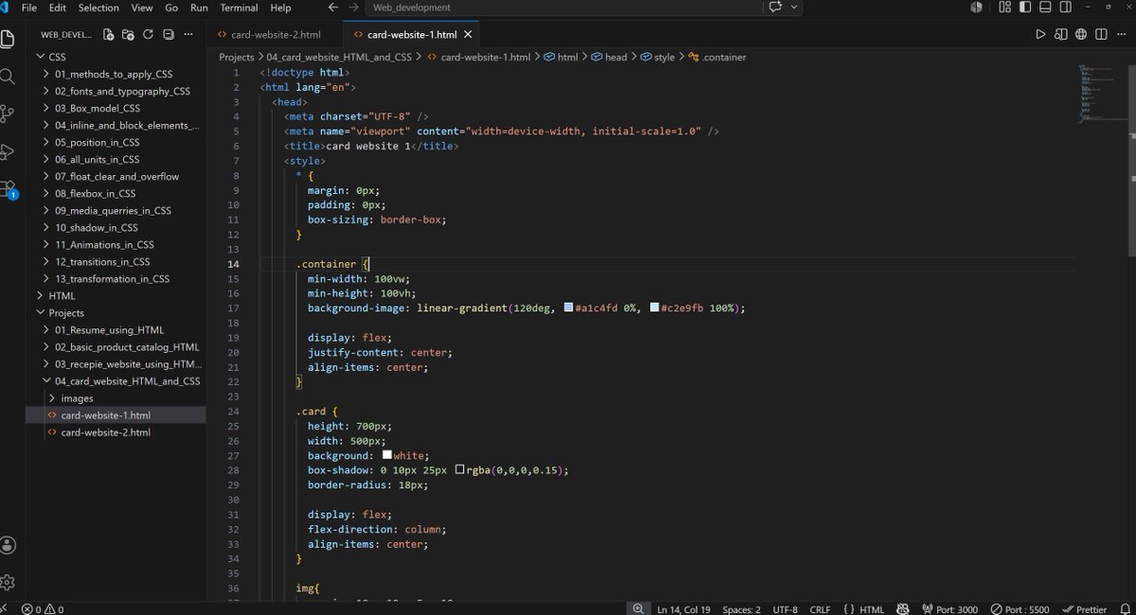Viewport: 1136px width, 615px height.
Task: Open the Edit menu
Action: (58, 8)
